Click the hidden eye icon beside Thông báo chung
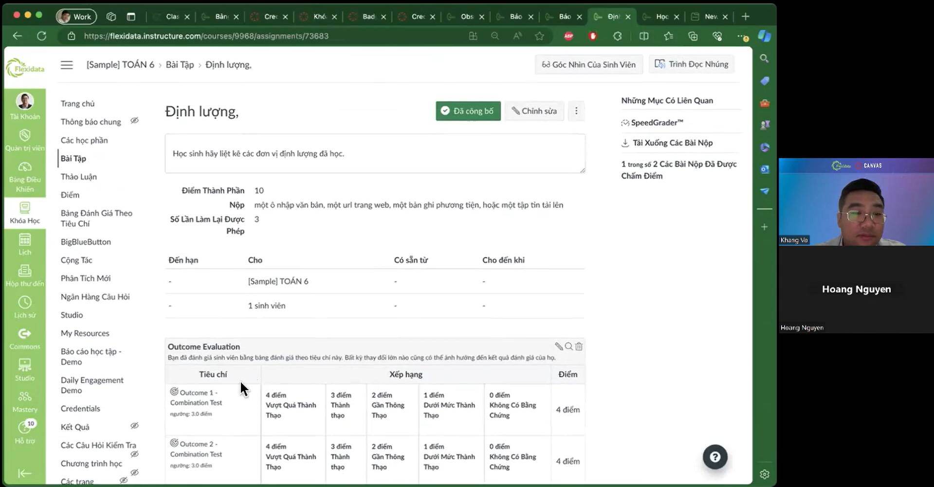934x487 pixels. coord(134,121)
